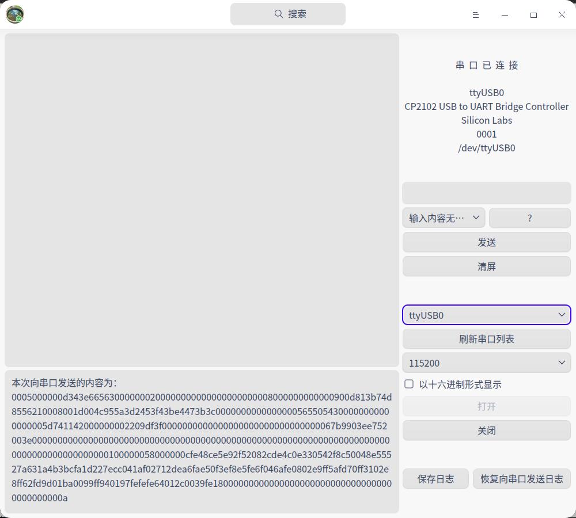The image size is (576, 518).
Task: Click the sent-content log text area
Action: click(x=202, y=441)
